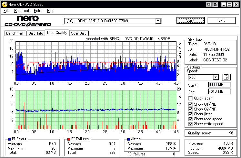Click the blue Jitter legend square
The height and width of the screenshot is (158, 241).
[x=128, y=139]
